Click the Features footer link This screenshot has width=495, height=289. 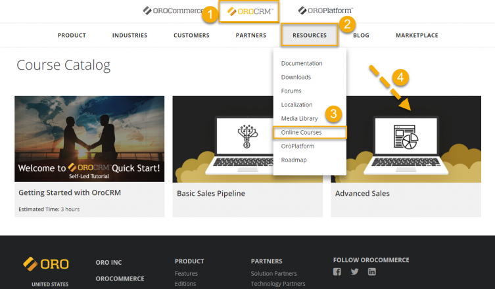[186, 273]
